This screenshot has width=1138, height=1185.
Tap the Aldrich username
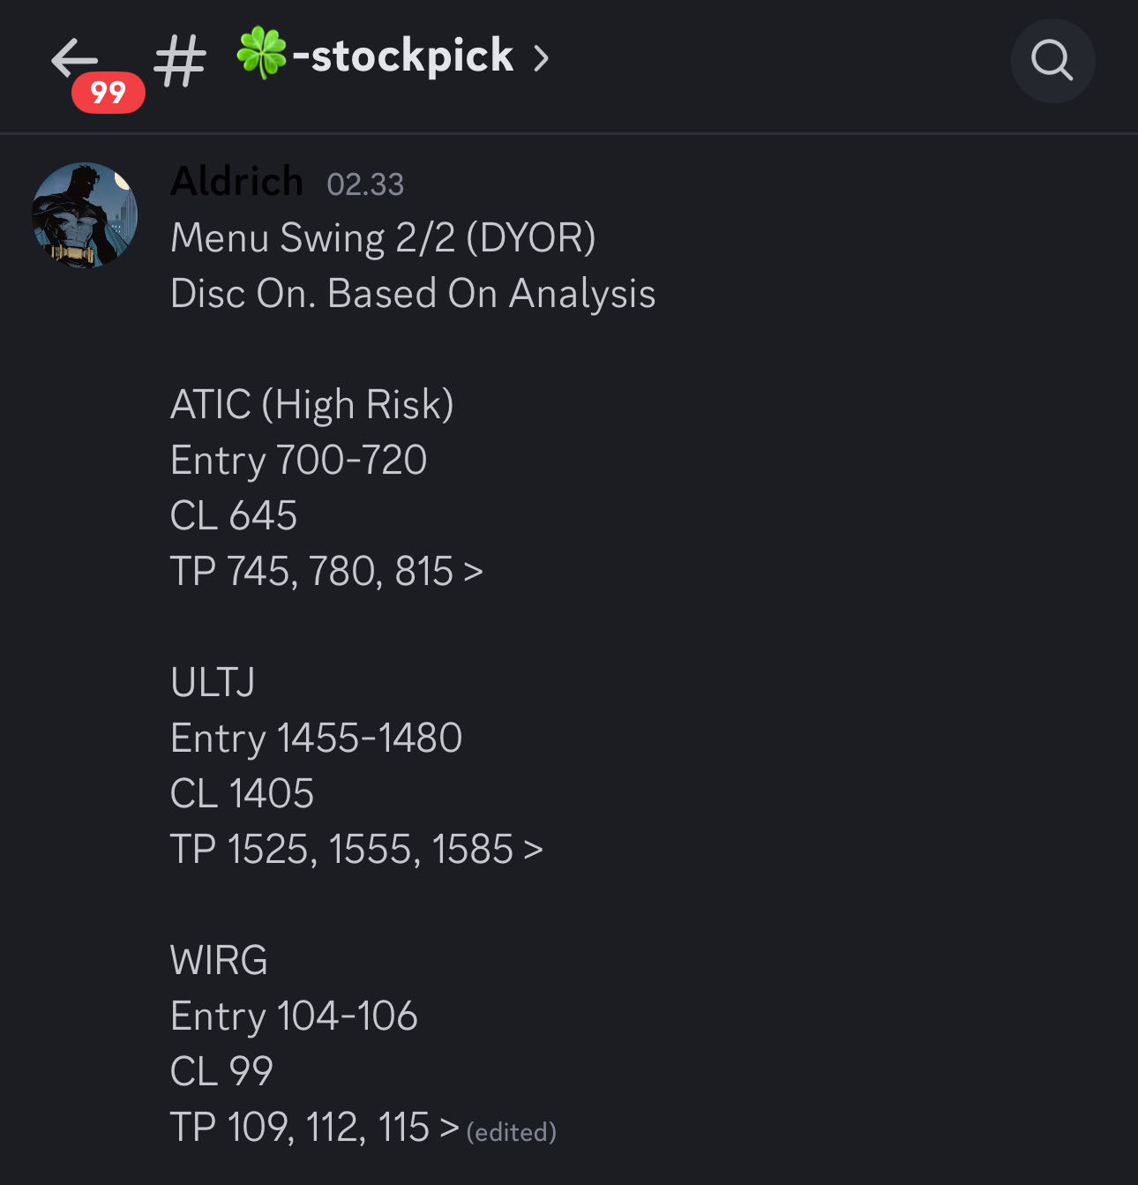(236, 182)
